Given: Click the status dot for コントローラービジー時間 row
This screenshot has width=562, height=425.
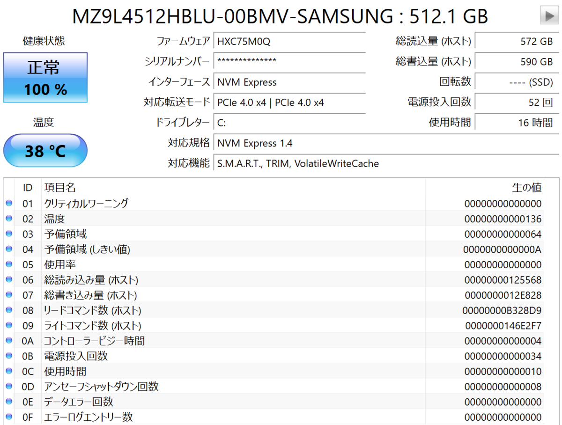Looking at the screenshot, I should 9,340.
